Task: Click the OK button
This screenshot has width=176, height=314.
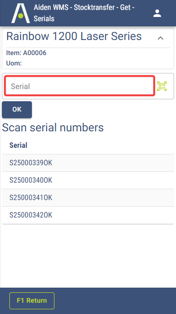Action: 17,110
